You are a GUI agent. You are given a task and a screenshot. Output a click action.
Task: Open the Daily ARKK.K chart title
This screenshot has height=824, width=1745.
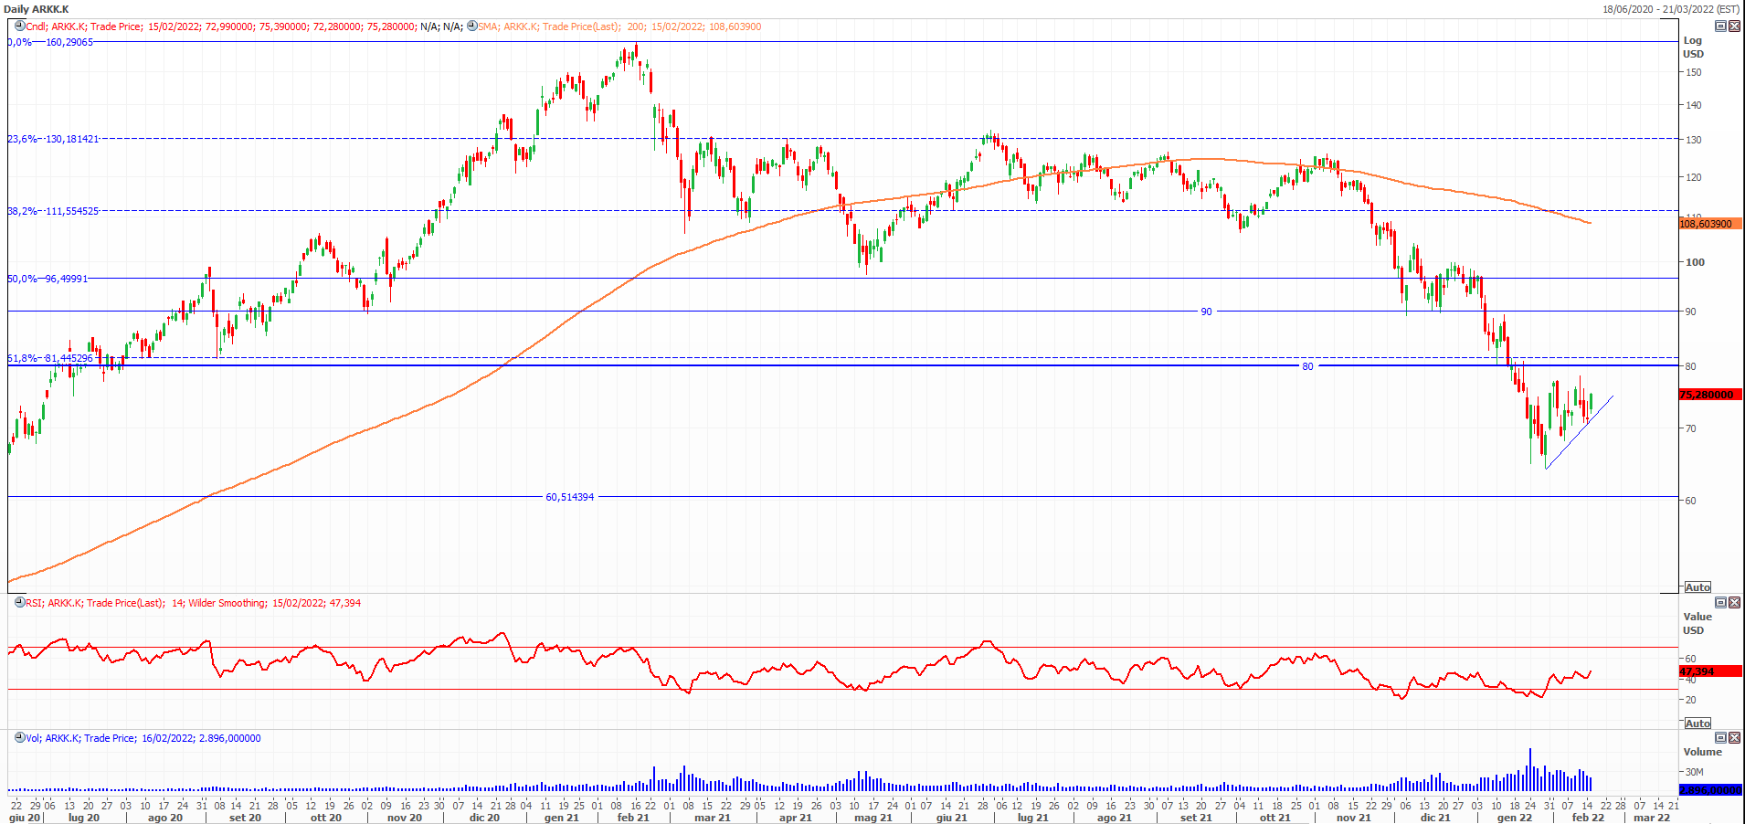point(37,9)
